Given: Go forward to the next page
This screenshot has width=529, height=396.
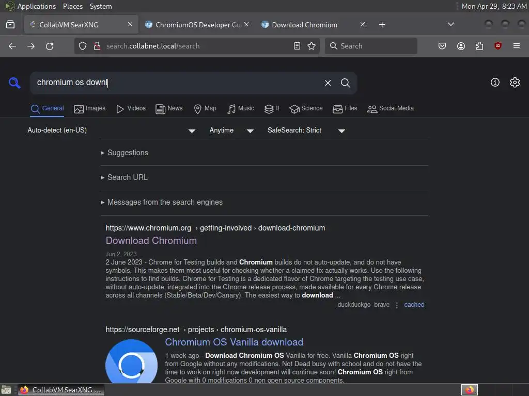Looking at the screenshot, I should [x=31, y=46].
